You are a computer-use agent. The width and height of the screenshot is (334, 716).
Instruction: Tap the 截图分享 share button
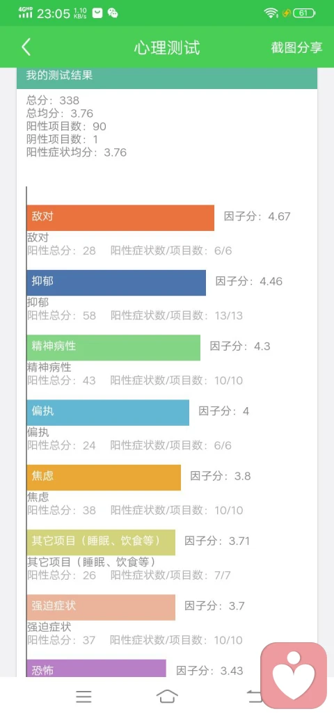pos(296,47)
